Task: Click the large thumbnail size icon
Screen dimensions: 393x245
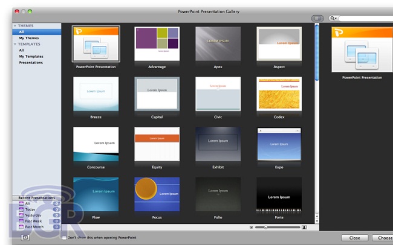Action: coord(304,227)
